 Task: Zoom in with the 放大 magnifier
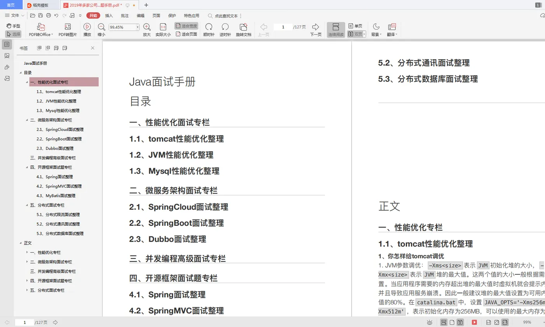147,30
